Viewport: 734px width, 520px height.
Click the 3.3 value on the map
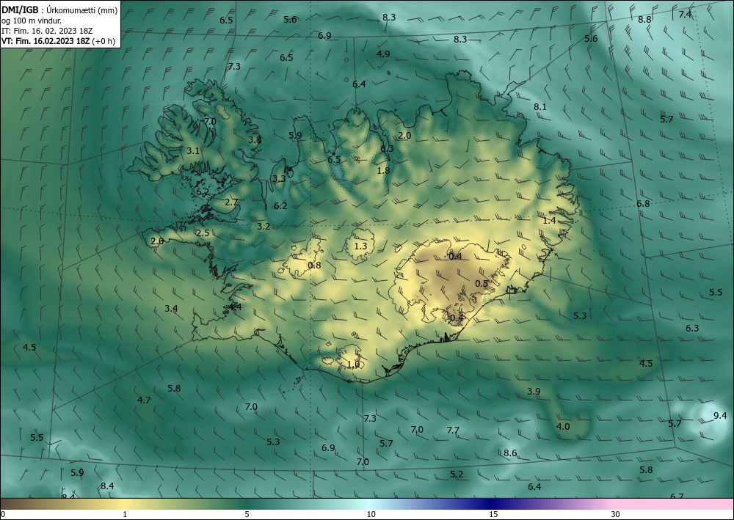coord(279,179)
